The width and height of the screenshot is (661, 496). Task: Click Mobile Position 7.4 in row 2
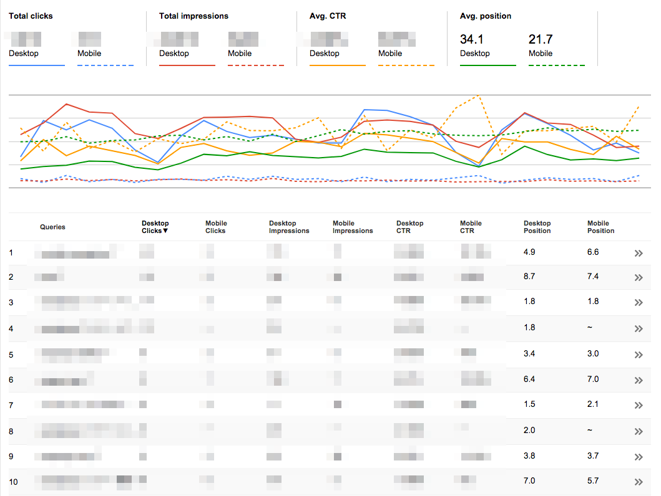coord(593,277)
